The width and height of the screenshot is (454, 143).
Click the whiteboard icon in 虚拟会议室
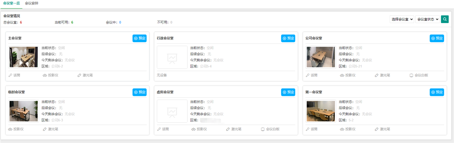263,129
